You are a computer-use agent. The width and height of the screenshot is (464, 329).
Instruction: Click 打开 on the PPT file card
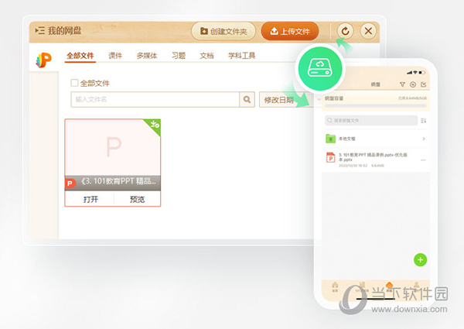pos(90,199)
